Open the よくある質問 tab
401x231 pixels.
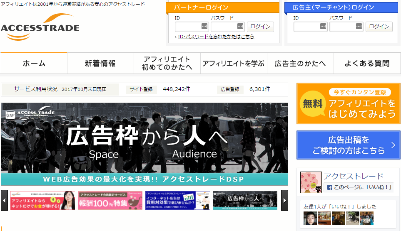pos(367,63)
